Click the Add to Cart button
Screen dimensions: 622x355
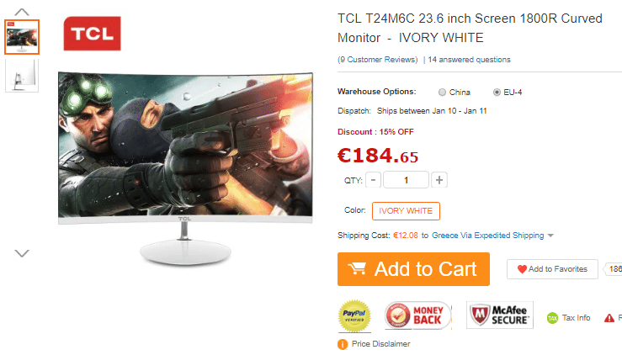tap(413, 269)
